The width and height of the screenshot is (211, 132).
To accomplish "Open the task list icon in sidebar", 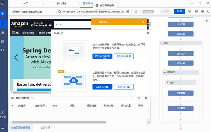I will click(x=3, y=24).
